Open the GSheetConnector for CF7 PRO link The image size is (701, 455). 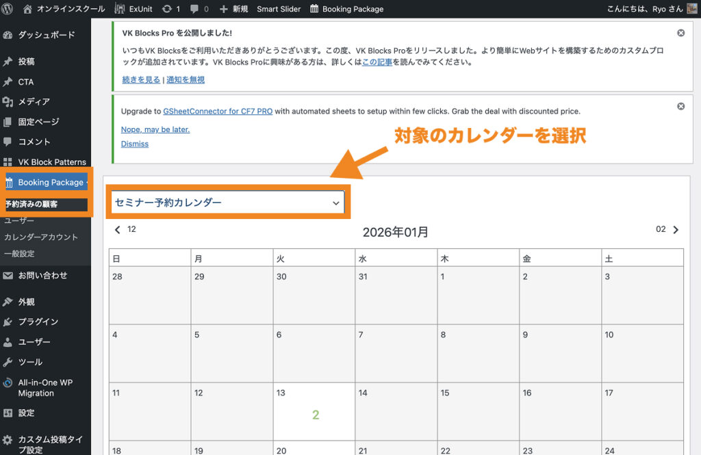click(x=218, y=111)
